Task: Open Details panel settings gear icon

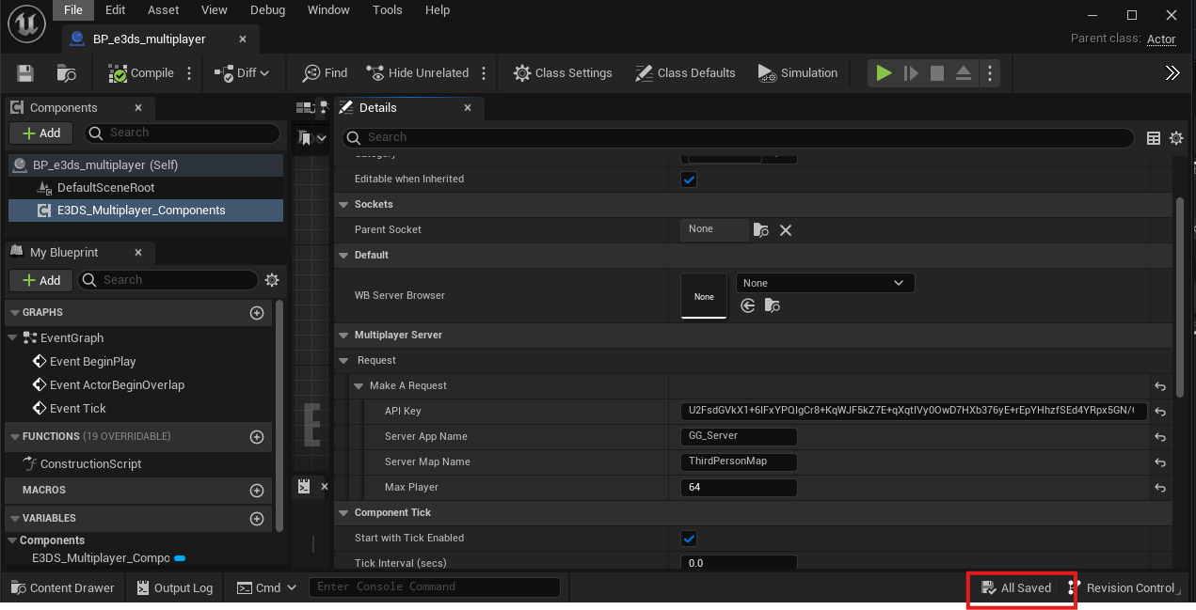Action: 1175,138
